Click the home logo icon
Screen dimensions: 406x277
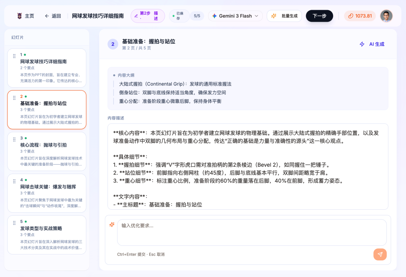pyautogui.click(x=20, y=16)
